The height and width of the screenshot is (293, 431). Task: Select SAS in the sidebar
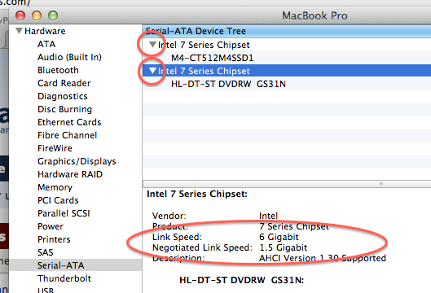(x=46, y=252)
